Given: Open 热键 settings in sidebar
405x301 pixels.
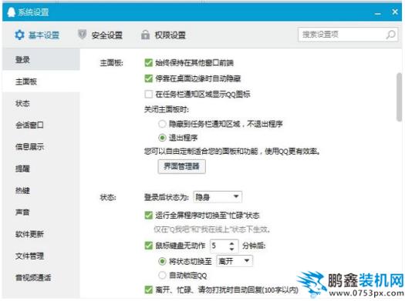Looking at the screenshot, I should point(42,190).
